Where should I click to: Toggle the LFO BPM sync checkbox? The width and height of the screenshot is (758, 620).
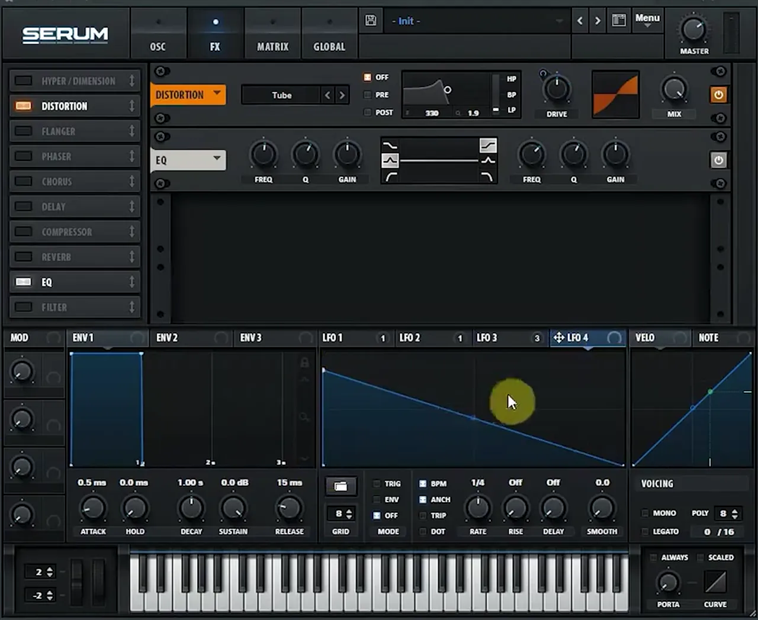pos(423,483)
